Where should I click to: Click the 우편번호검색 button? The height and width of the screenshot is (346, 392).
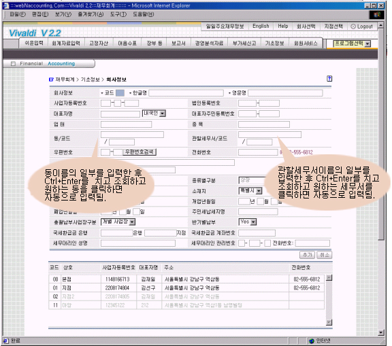(x=140, y=152)
